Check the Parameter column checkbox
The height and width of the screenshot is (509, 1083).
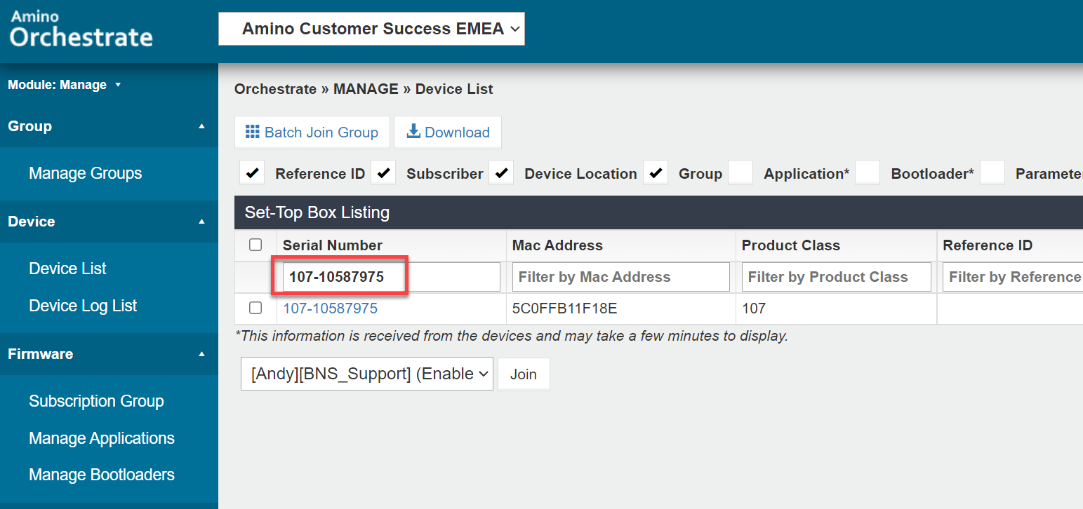click(x=992, y=173)
